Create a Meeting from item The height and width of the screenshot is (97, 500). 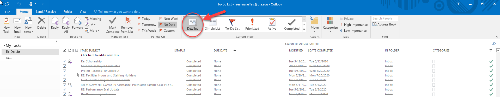tap(93, 19)
